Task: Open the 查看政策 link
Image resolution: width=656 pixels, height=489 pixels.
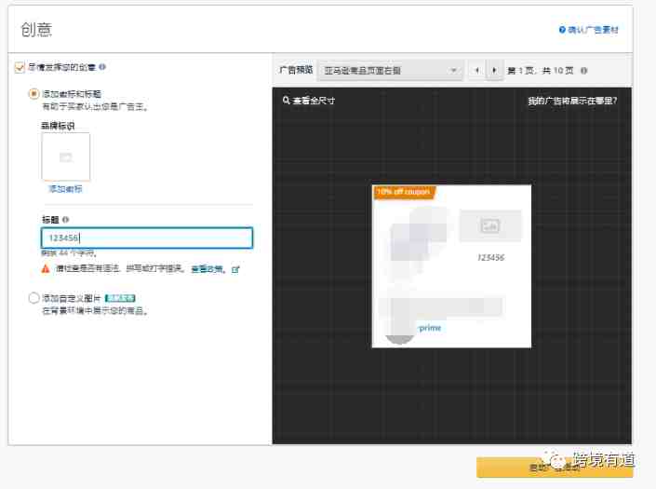Action: click(208, 269)
